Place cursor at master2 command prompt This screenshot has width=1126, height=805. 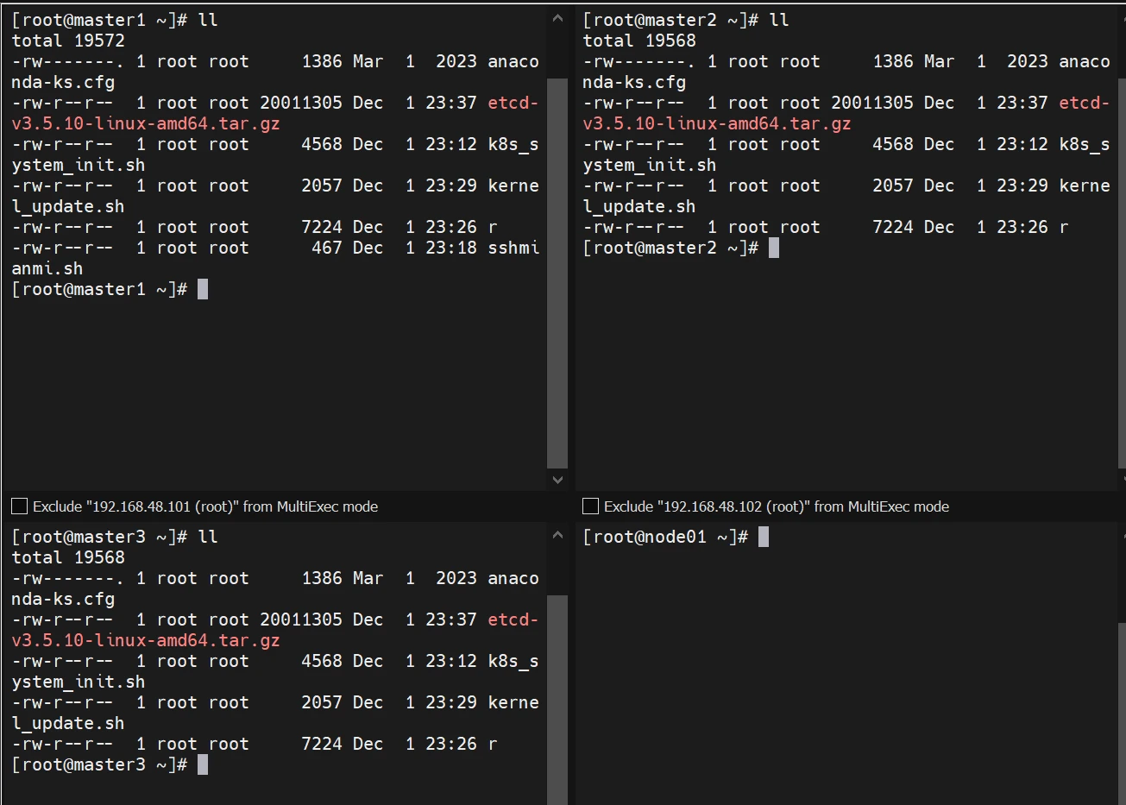click(774, 248)
